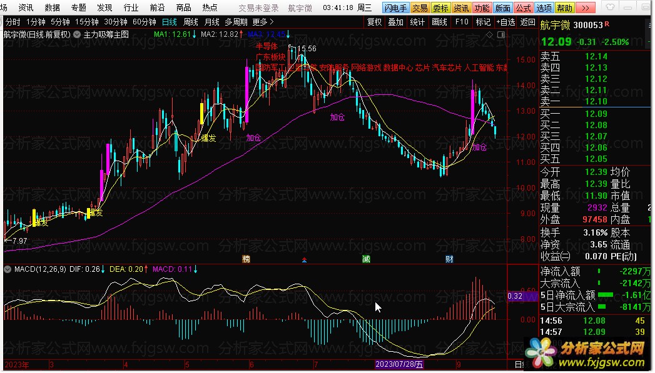
Task: Open the 前沿 top menu item
Action: point(157,7)
